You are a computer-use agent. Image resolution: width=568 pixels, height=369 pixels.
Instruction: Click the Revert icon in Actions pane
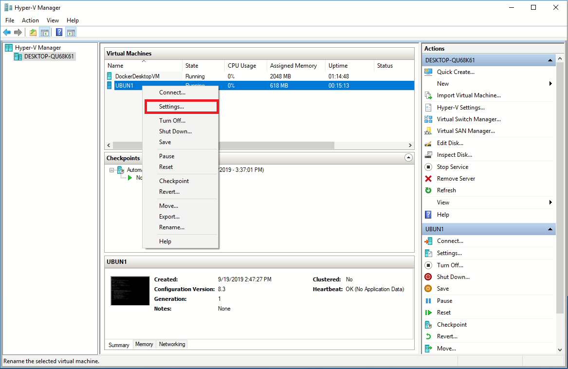(428, 336)
